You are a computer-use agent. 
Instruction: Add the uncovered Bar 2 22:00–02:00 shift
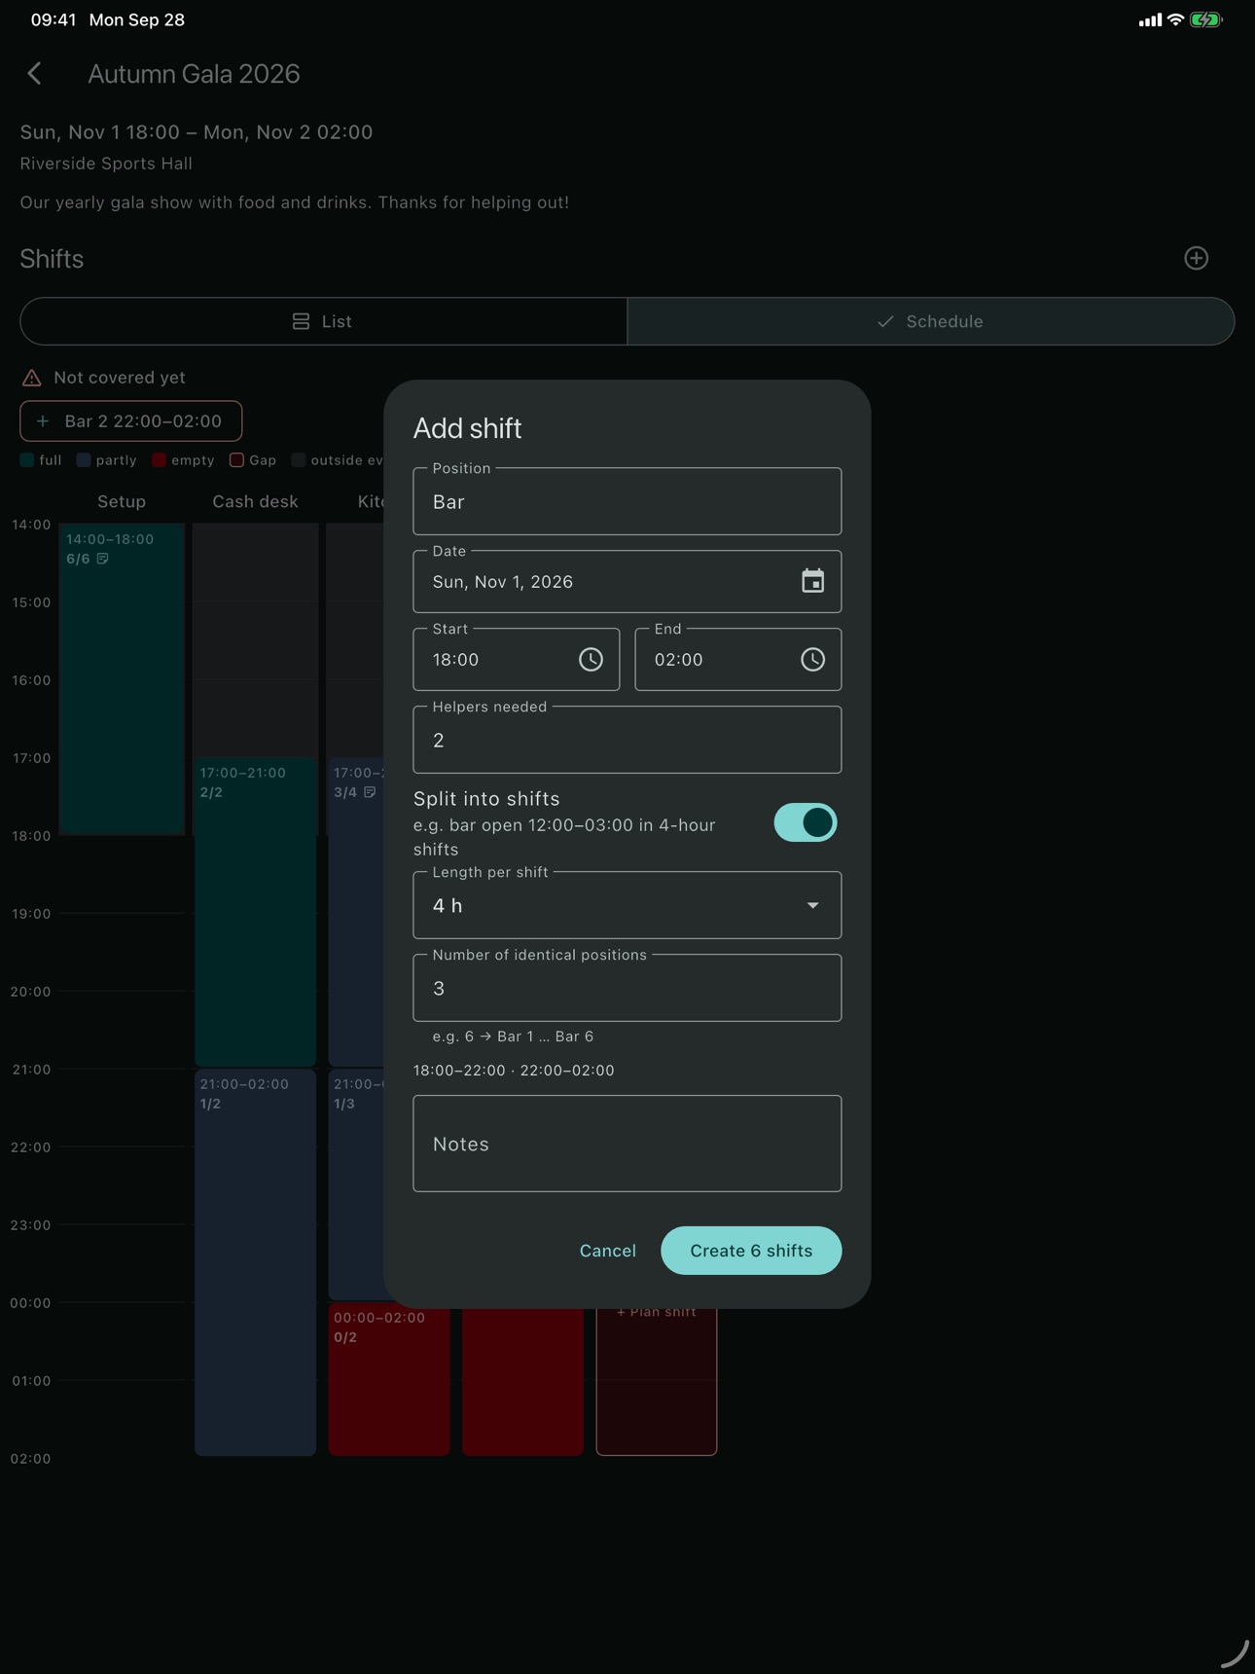point(131,421)
